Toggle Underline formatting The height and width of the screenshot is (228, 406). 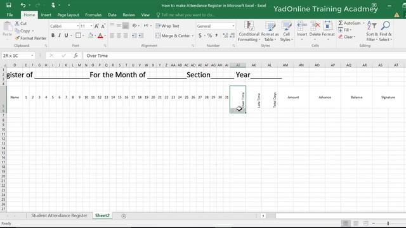[66, 35]
